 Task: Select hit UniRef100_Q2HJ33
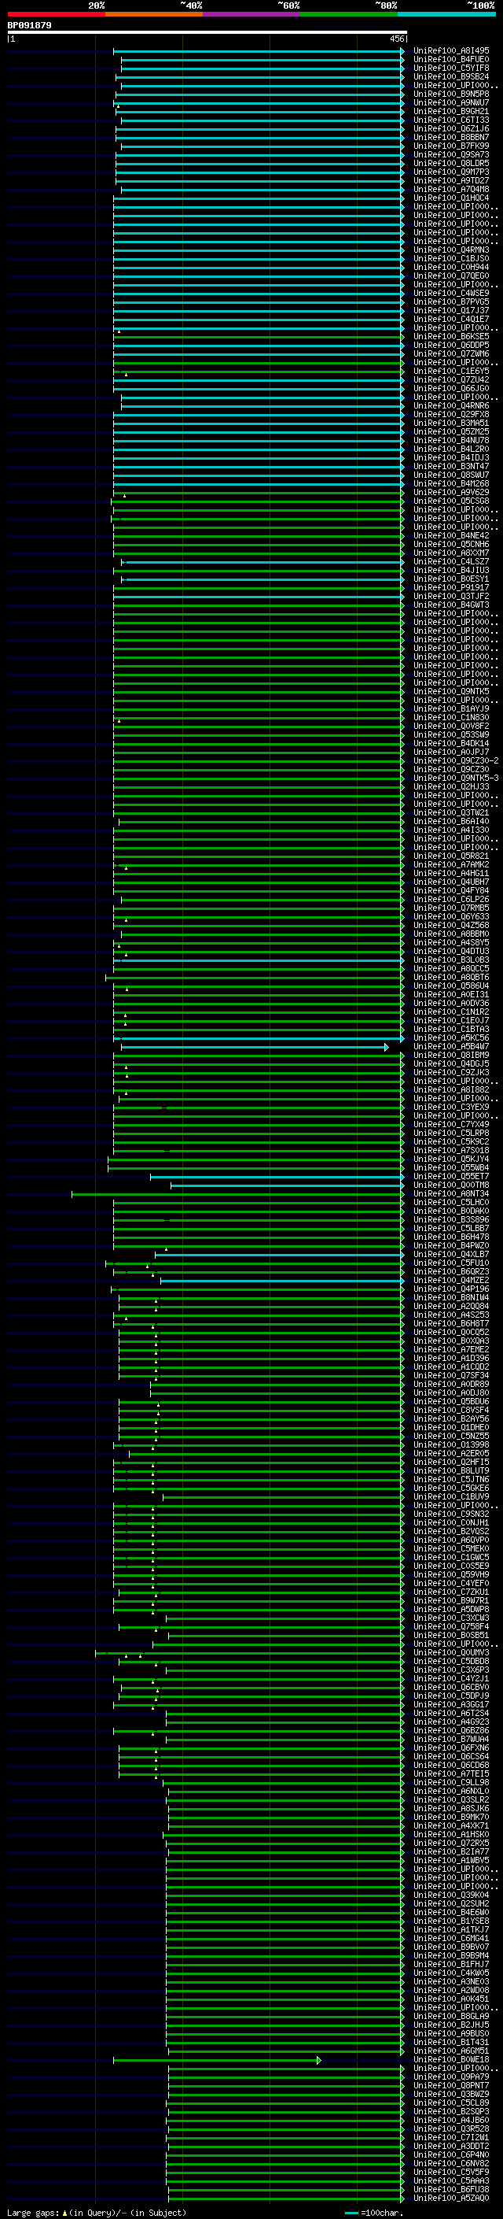451,786
